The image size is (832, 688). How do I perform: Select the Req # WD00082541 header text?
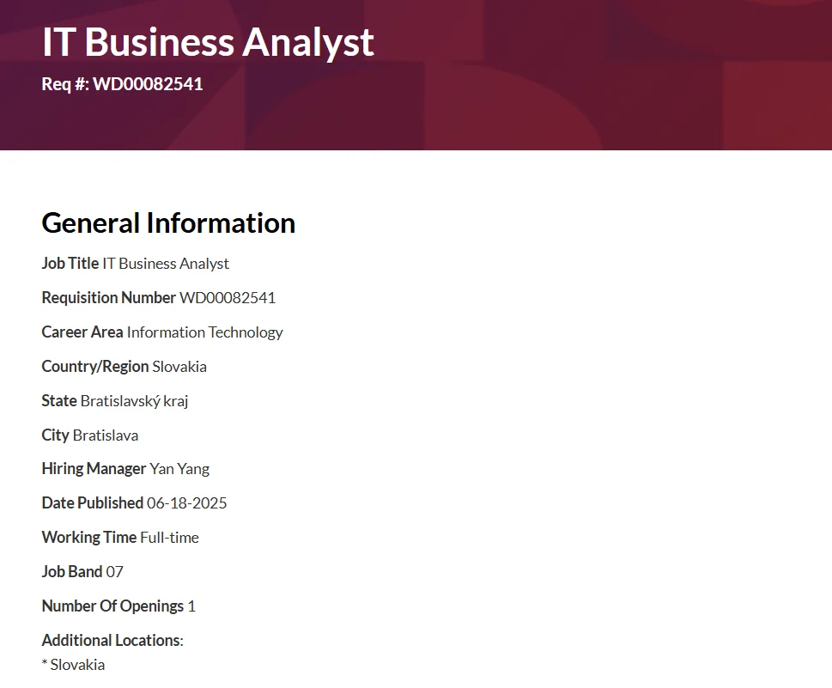pos(122,84)
